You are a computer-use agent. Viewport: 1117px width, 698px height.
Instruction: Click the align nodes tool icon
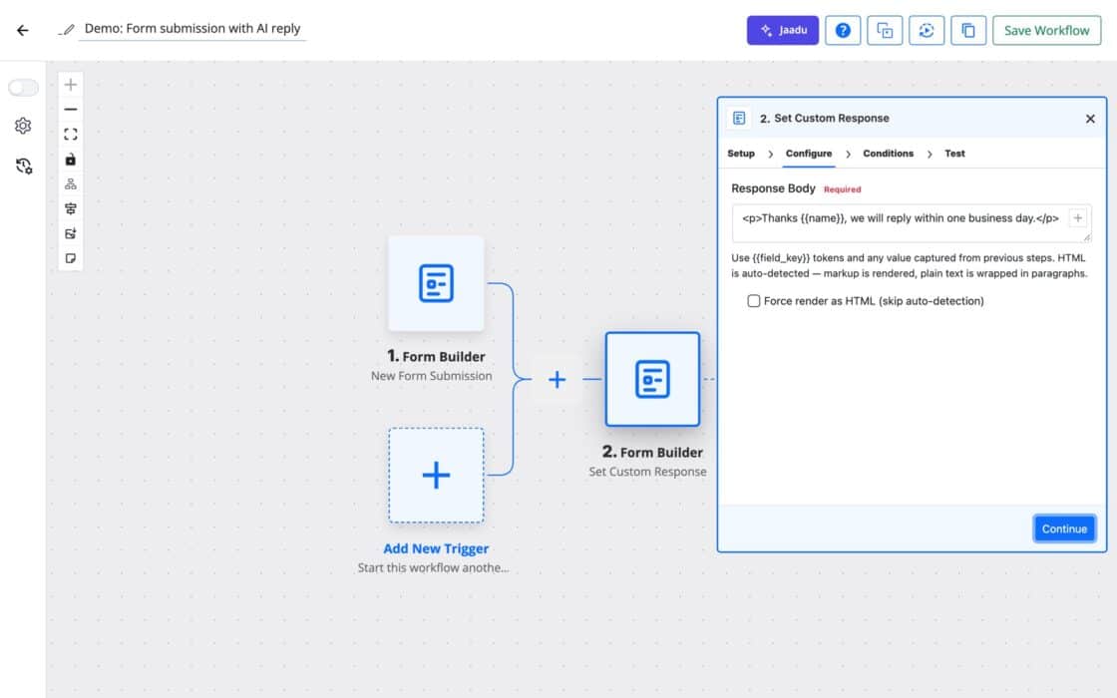click(x=71, y=208)
